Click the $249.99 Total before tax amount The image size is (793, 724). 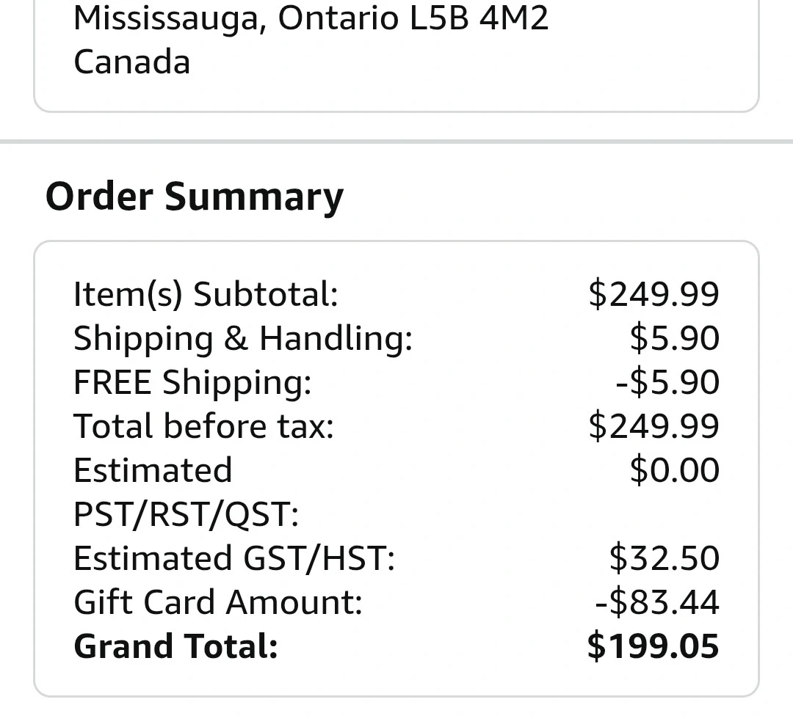pos(653,426)
